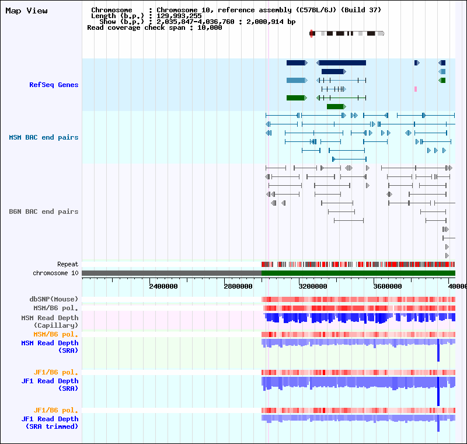Image resolution: width=467 pixels, height=444 pixels.
Task: Click the tall blue spike in MSM SRA depth
Action: click(438, 350)
